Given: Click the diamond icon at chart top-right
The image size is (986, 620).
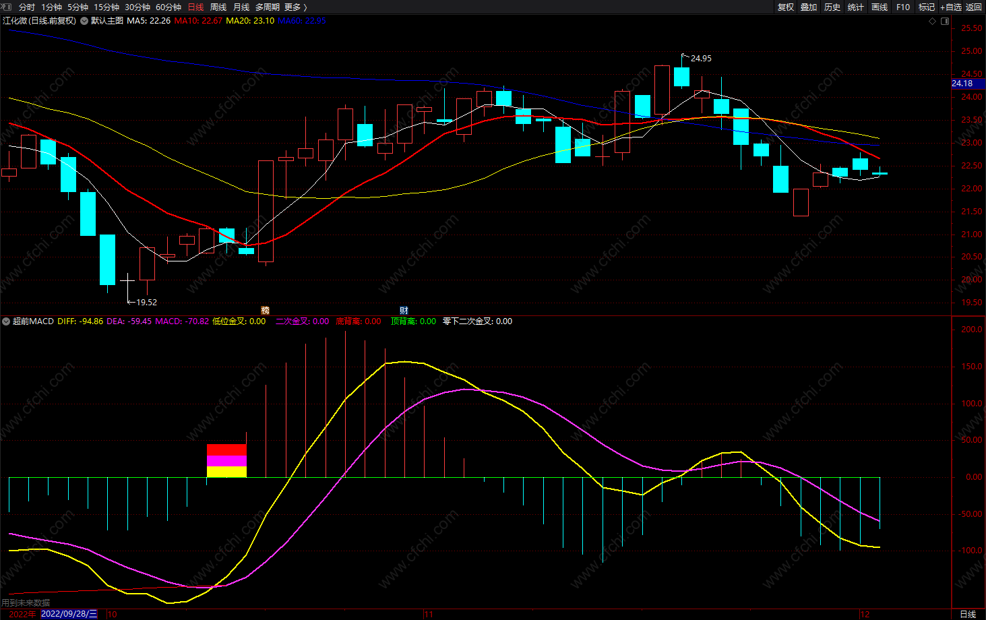Looking at the screenshot, I should click(x=933, y=21).
